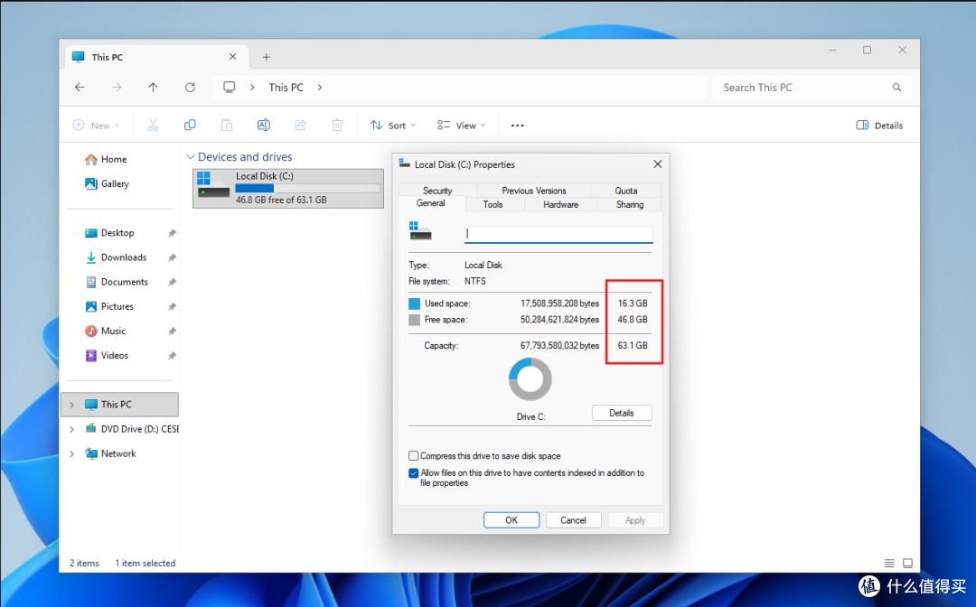
Task: Click the pin icon beside Pictures
Action: coord(172,306)
